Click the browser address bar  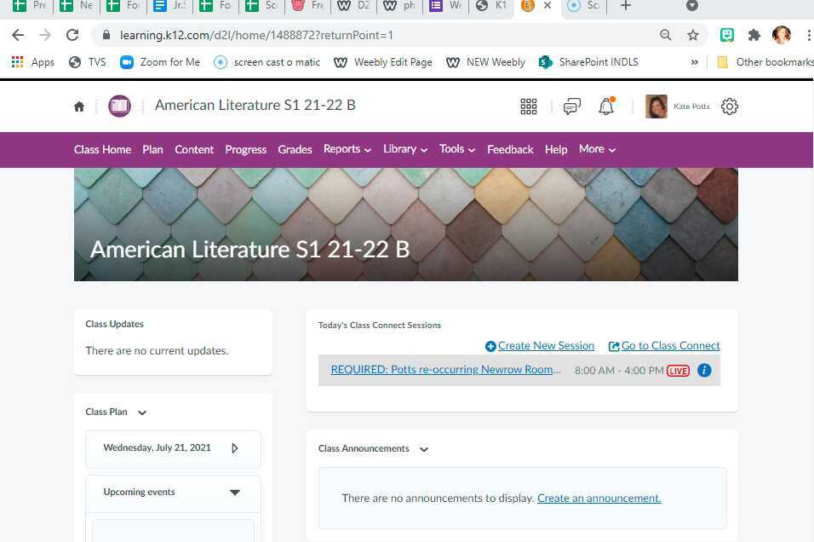[255, 36]
